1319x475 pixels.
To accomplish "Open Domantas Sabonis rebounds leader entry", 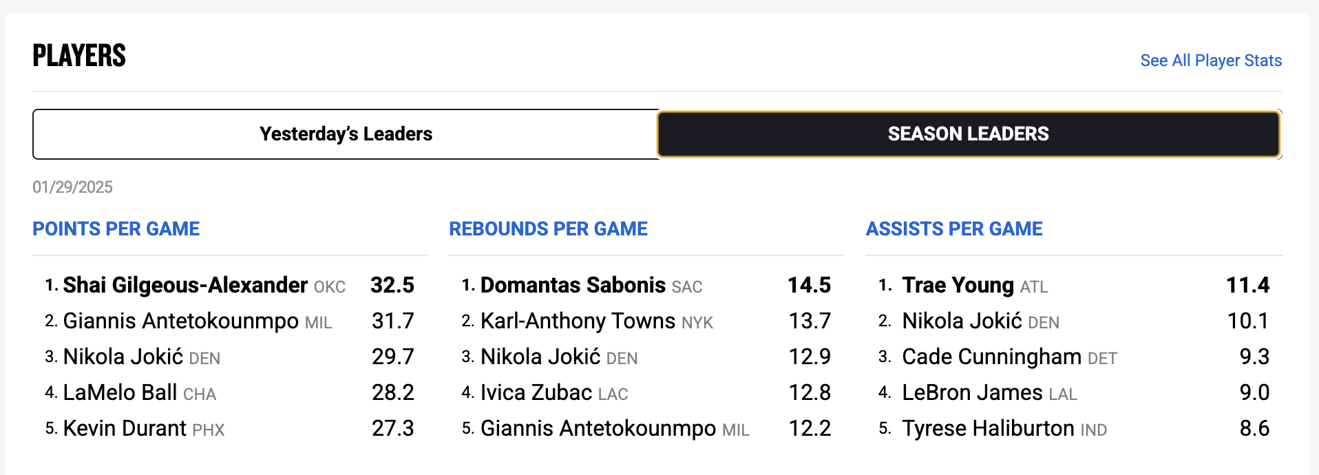I will click(573, 285).
